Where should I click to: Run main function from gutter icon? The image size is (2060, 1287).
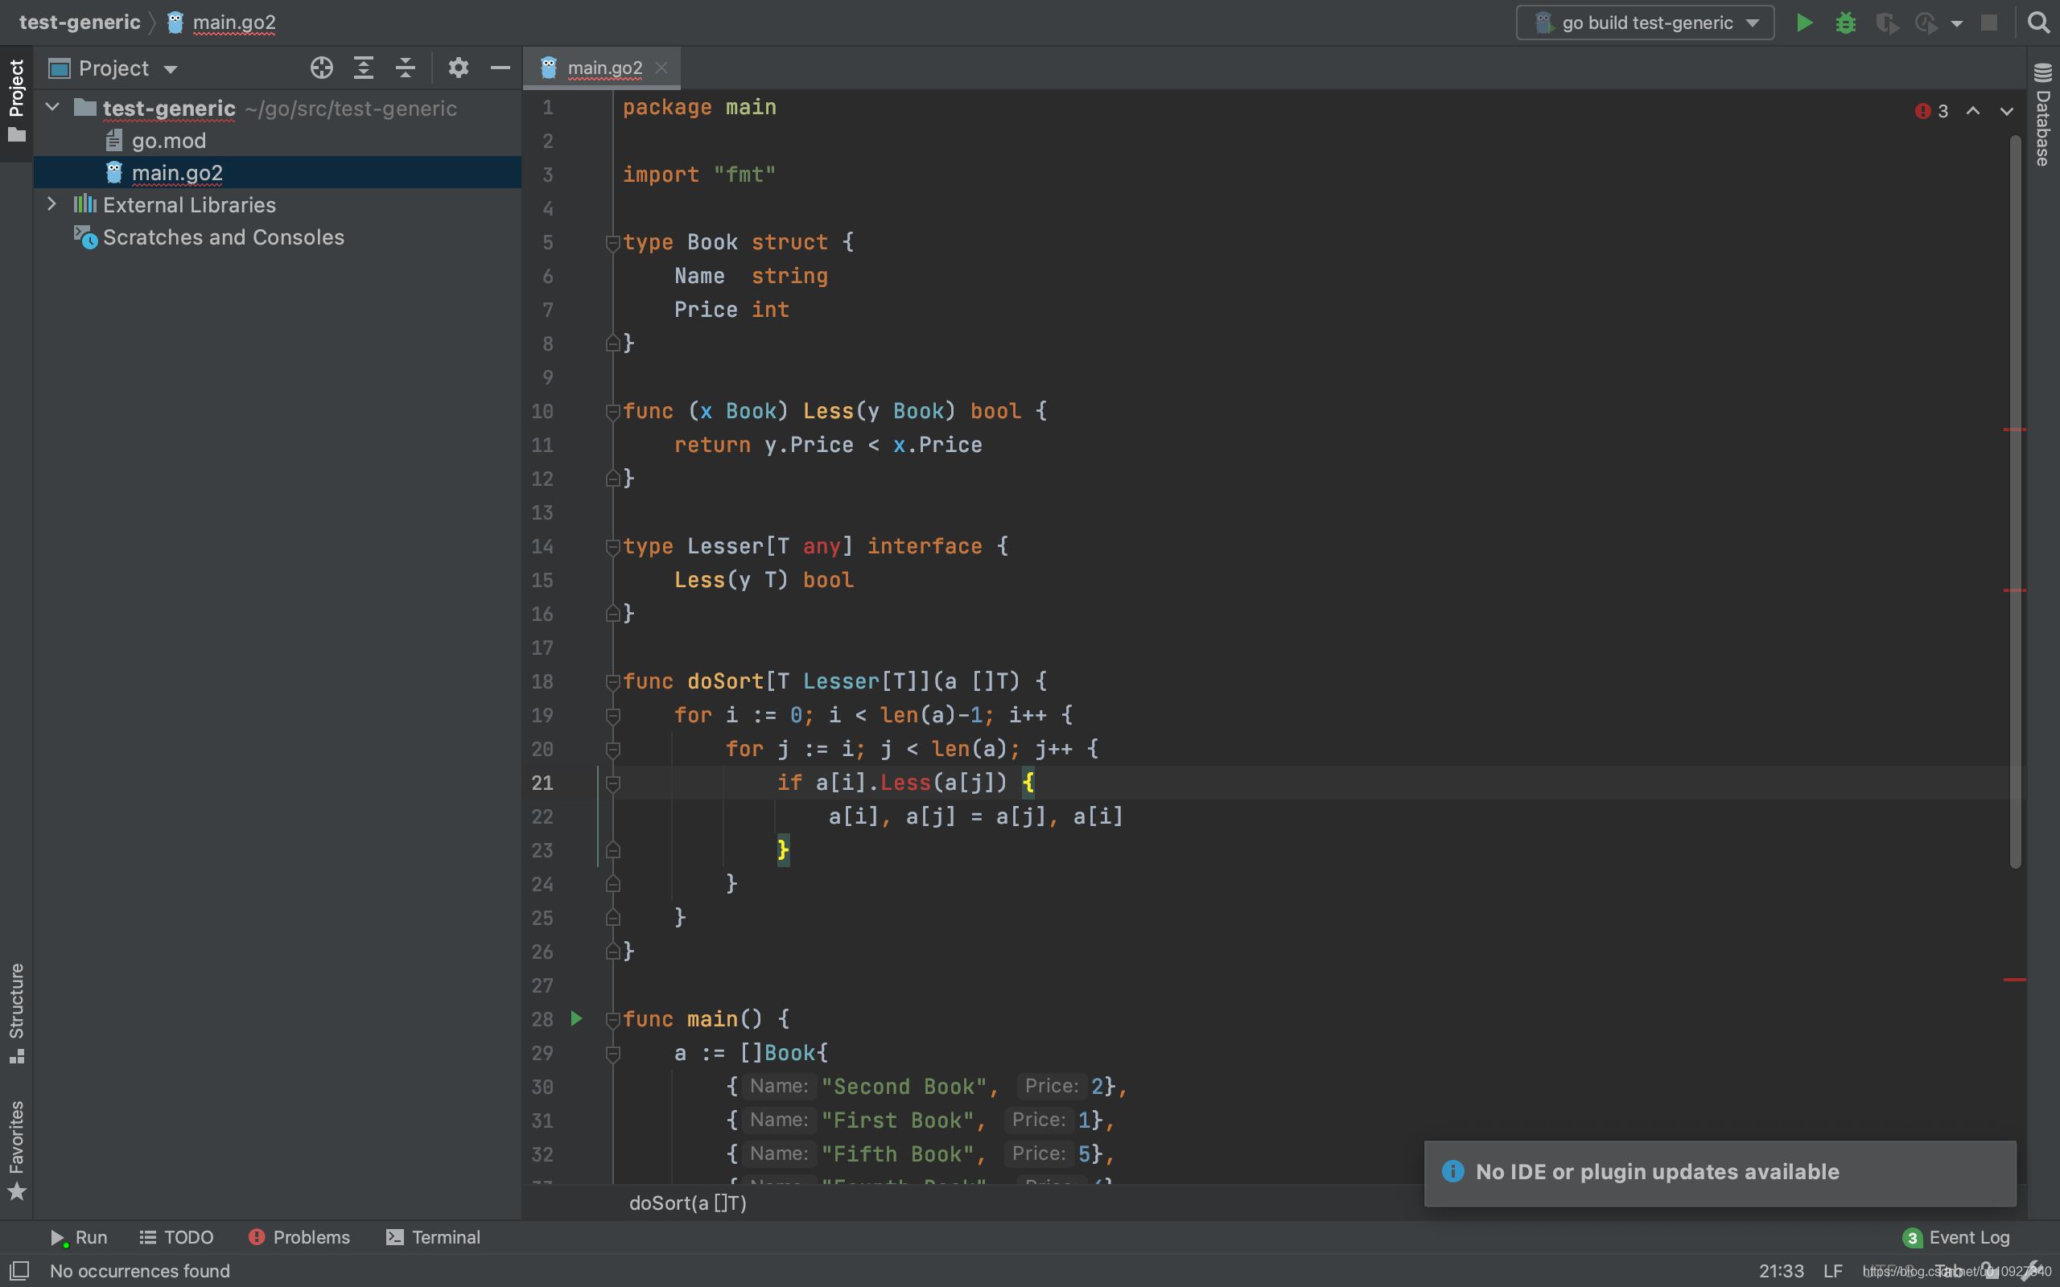click(576, 1018)
